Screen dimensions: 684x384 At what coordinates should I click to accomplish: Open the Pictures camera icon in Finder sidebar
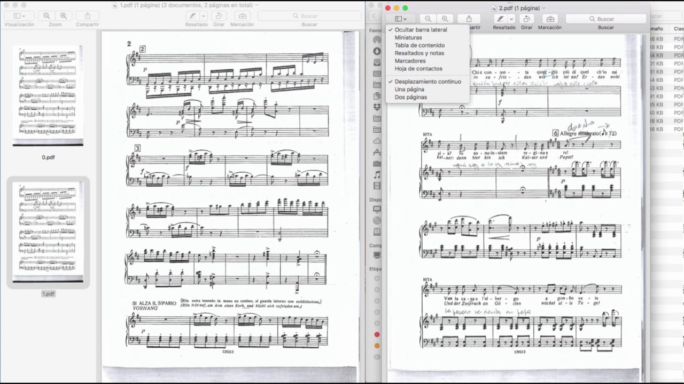[x=377, y=163]
